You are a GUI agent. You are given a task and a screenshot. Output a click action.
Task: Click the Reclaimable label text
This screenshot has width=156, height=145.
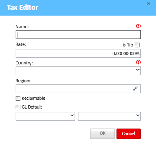33,98
